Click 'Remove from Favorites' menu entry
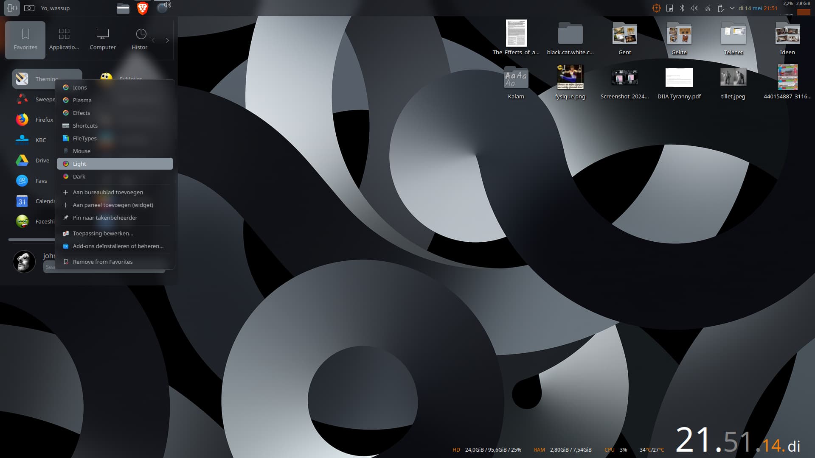This screenshot has height=458, width=815. click(x=115, y=262)
